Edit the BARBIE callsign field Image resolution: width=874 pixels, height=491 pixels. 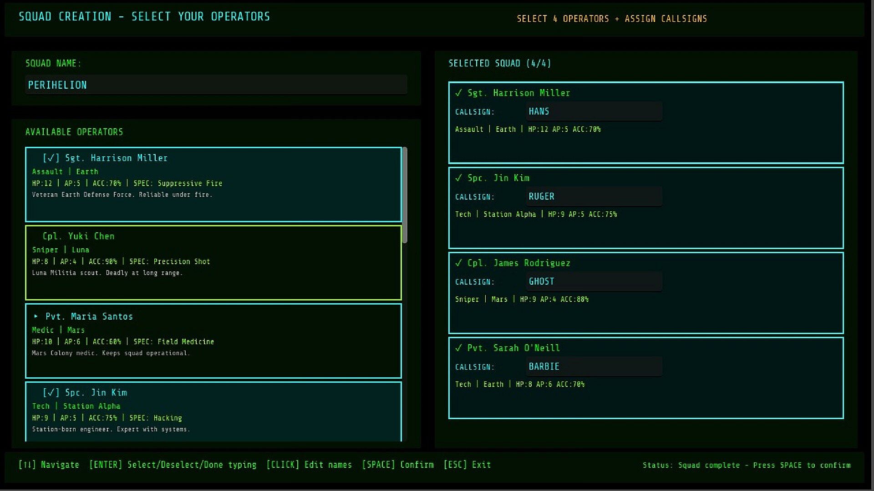594,366
